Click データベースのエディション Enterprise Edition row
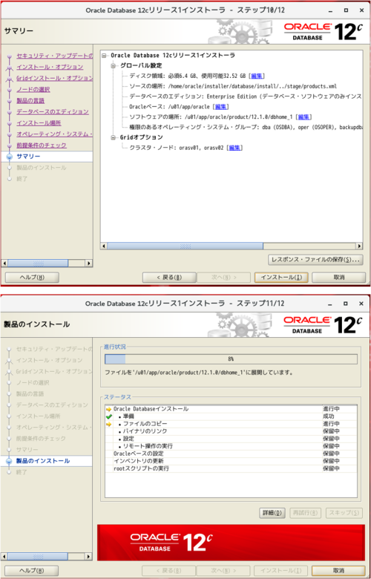Viewport: 371px width, 579px height. [245, 96]
